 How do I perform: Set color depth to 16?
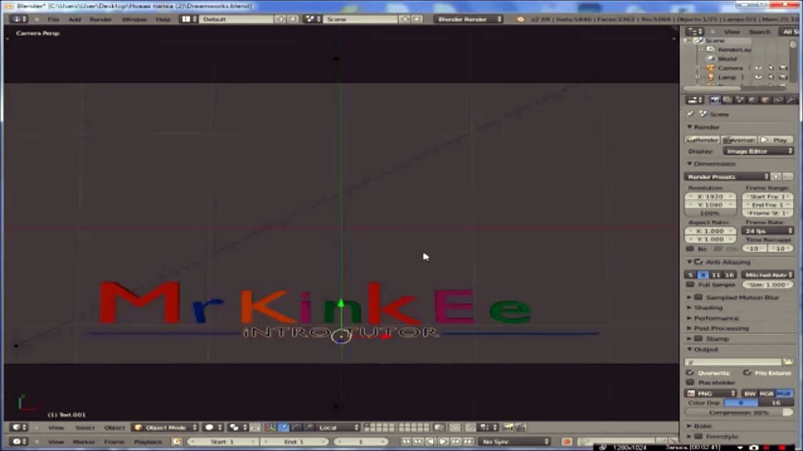(777, 403)
